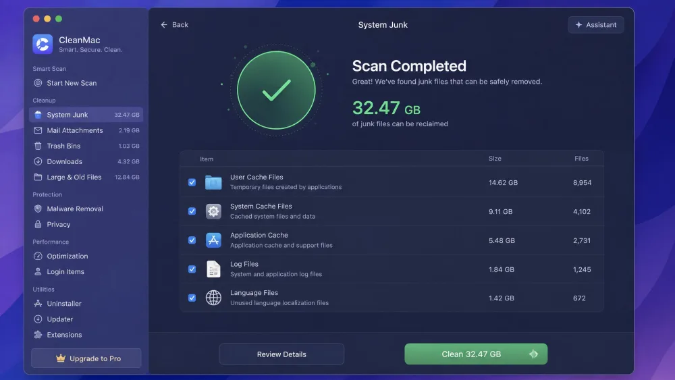The height and width of the screenshot is (380, 675).
Task: Click the Optimization gauge icon
Action: pyautogui.click(x=38, y=256)
